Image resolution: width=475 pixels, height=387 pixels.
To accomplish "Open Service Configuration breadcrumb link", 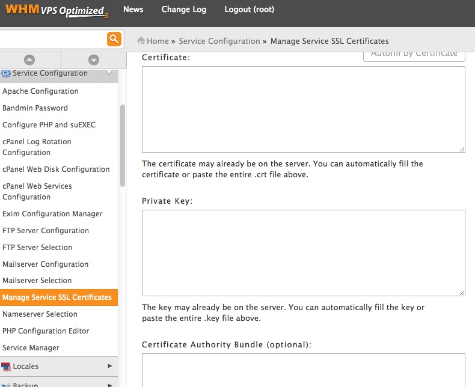I will tap(219, 41).
